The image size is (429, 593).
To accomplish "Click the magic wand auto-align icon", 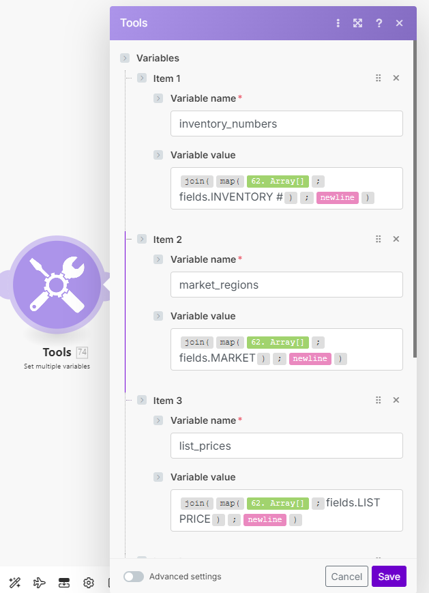I will point(15,583).
